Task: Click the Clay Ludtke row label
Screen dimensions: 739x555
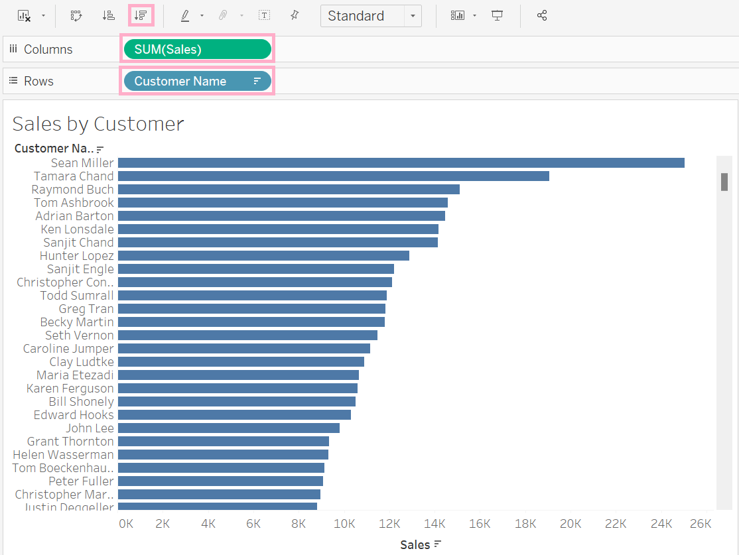Action: coord(82,362)
